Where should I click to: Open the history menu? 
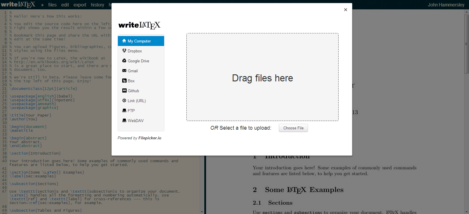(x=97, y=5)
